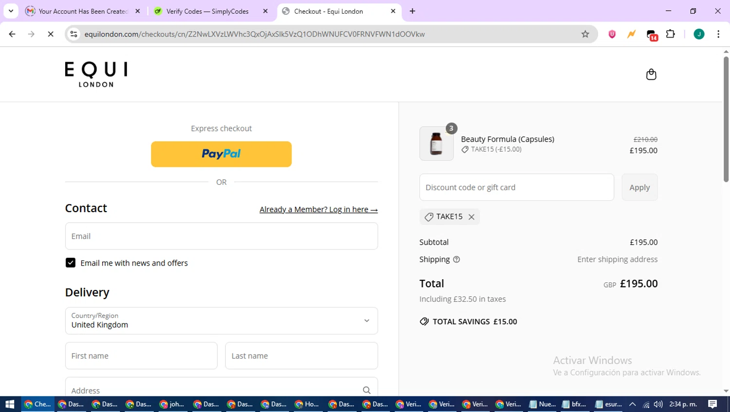The width and height of the screenshot is (730, 412).
Task: Expand the Country/Region dropdown
Action: 221,321
